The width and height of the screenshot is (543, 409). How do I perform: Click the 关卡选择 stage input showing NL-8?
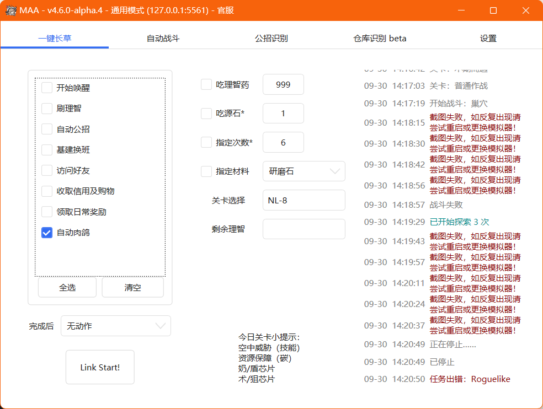pyautogui.click(x=304, y=200)
